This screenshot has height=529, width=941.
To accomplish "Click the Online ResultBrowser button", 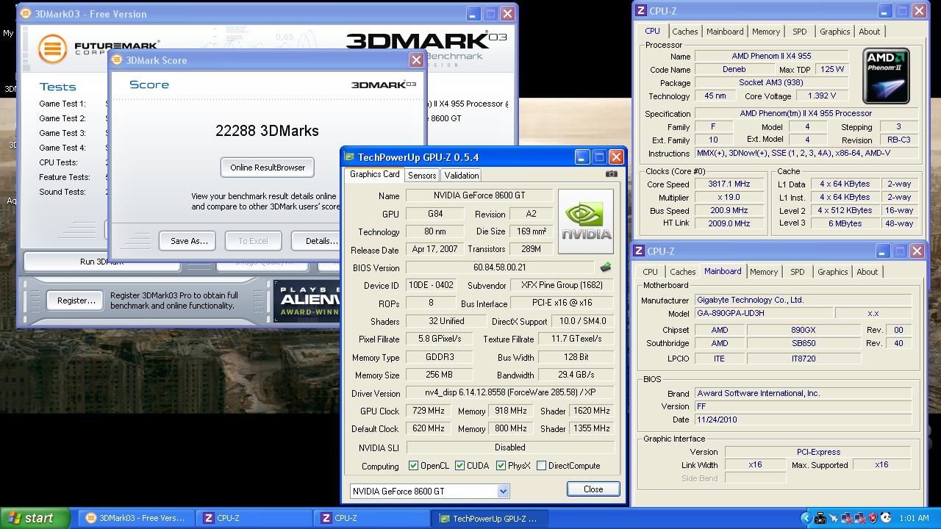I will [268, 168].
